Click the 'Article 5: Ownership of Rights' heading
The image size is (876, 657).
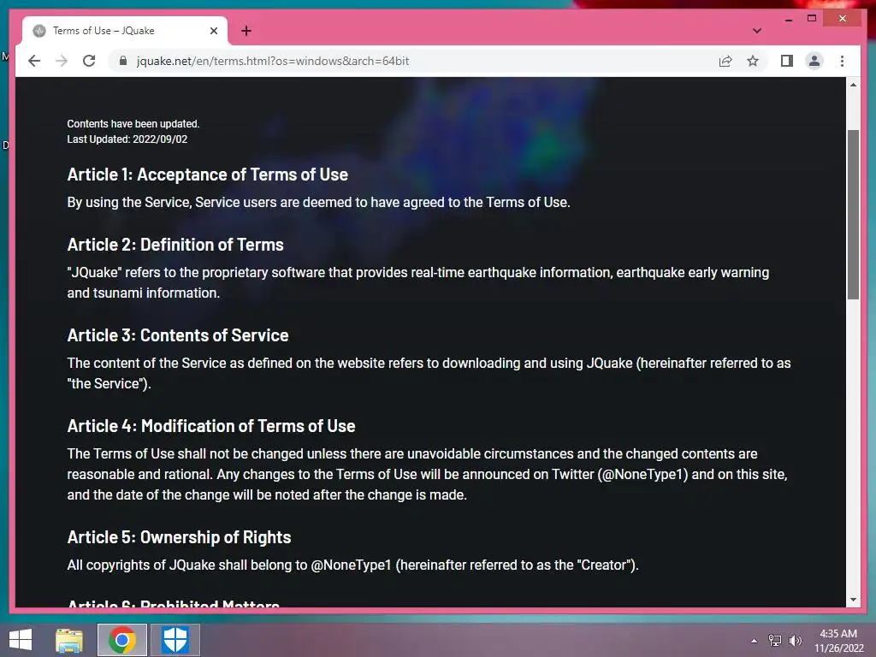180,537
